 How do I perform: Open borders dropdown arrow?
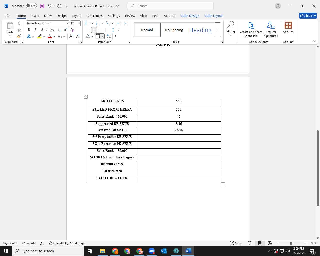pyautogui.click(x=102, y=37)
